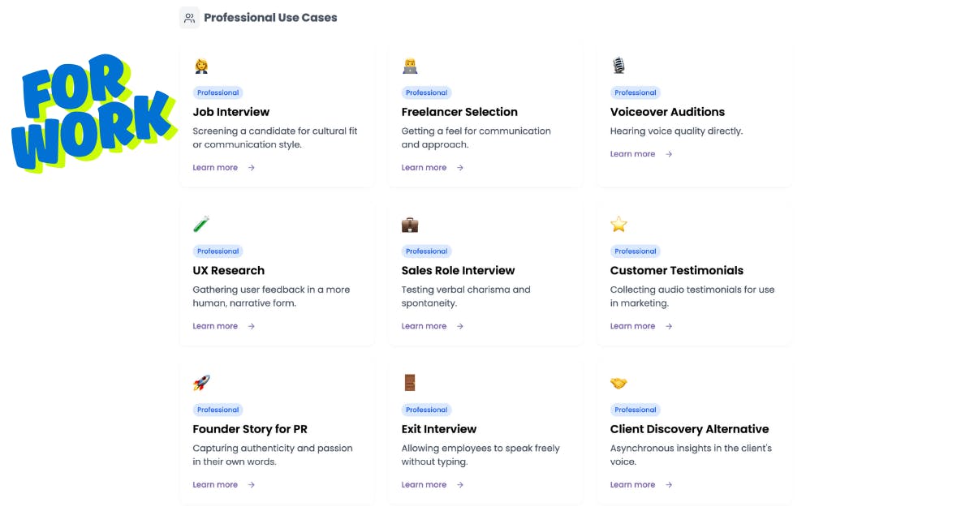
Task: Click the arrow next to Freelancer Selection's Learn more
Action: [x=460, y=168]
